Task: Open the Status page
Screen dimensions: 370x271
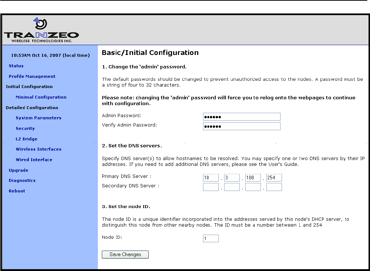Action: [16, 66]
